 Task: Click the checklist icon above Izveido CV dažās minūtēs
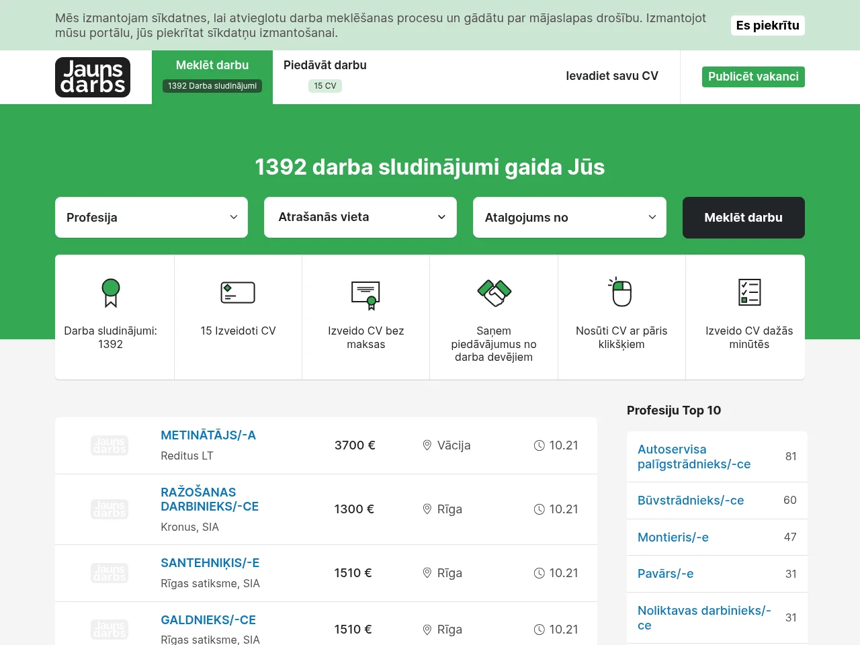(x=749, y=292)
